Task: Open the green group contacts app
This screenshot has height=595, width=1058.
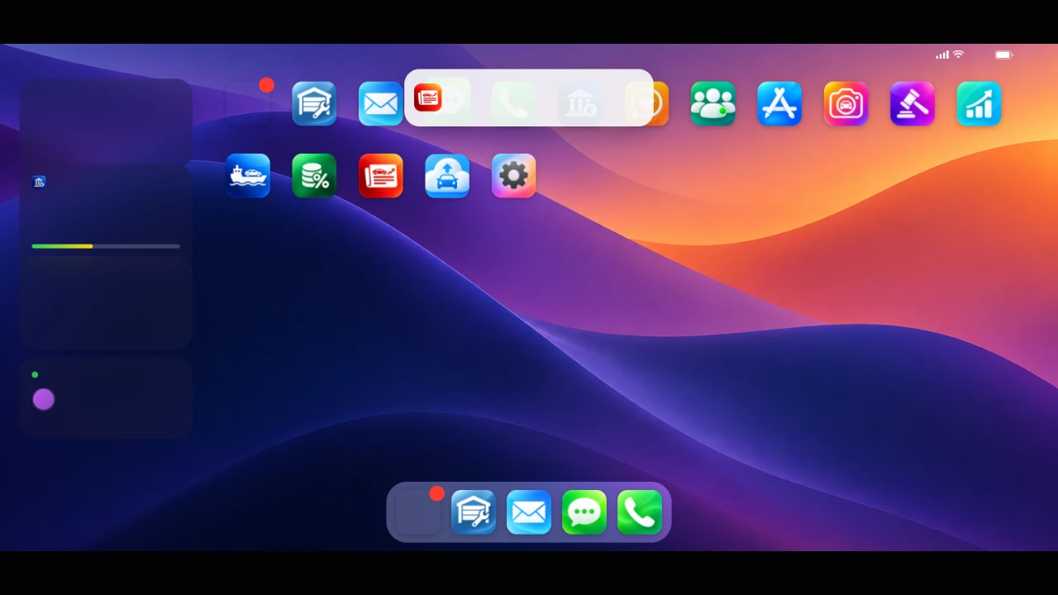Action: (x=713, y=103)
